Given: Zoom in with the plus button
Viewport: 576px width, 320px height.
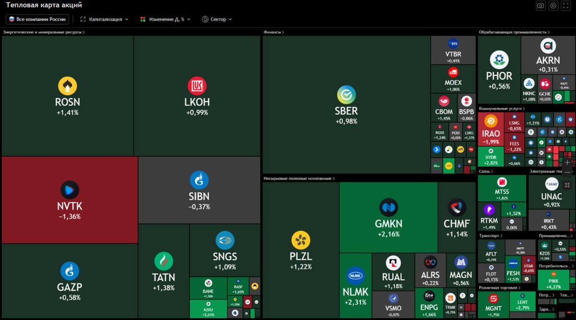Looking at the screenshot, I should [567, 163].
